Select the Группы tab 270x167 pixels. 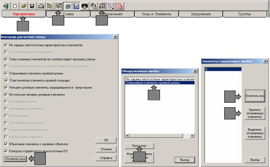pyautogui.click(x=245, y=14)
